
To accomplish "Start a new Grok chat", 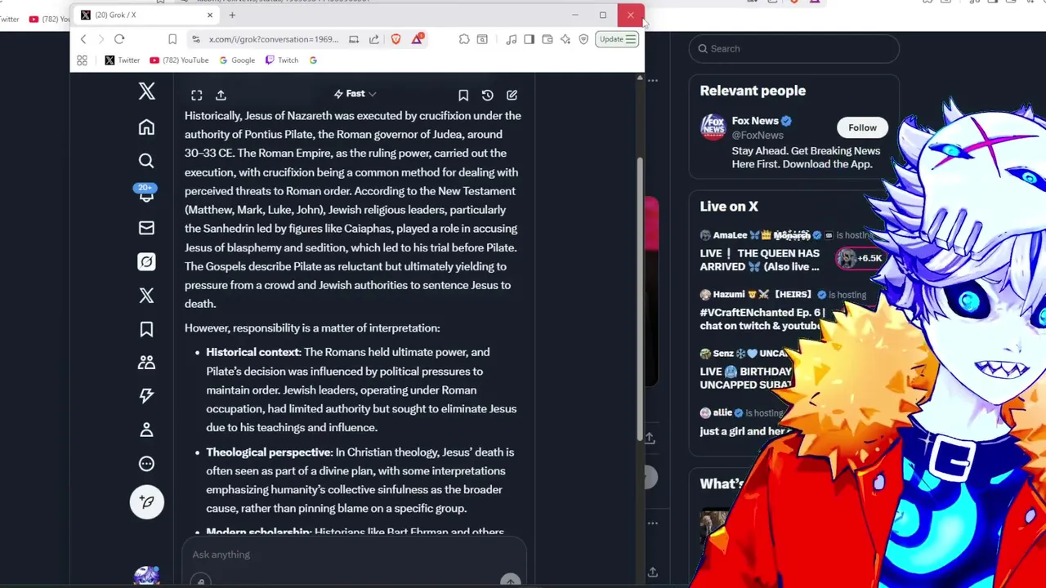I will tap(512, 95).
